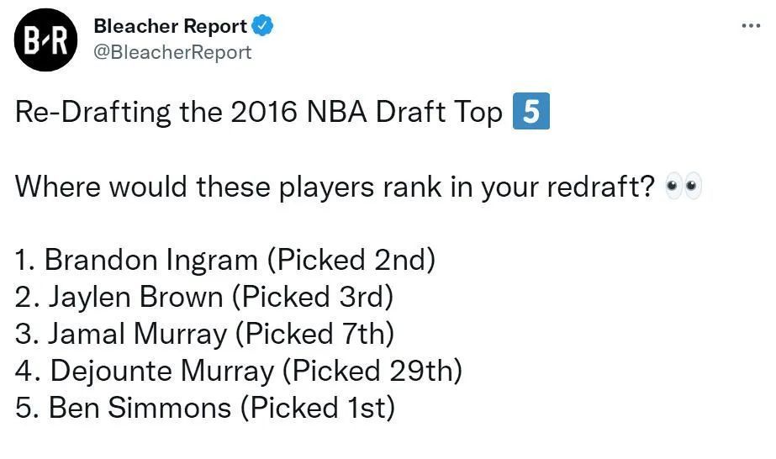Click the word 2016 in the headline
Viewport: 776px width, 459px height.
pos(264,112)
